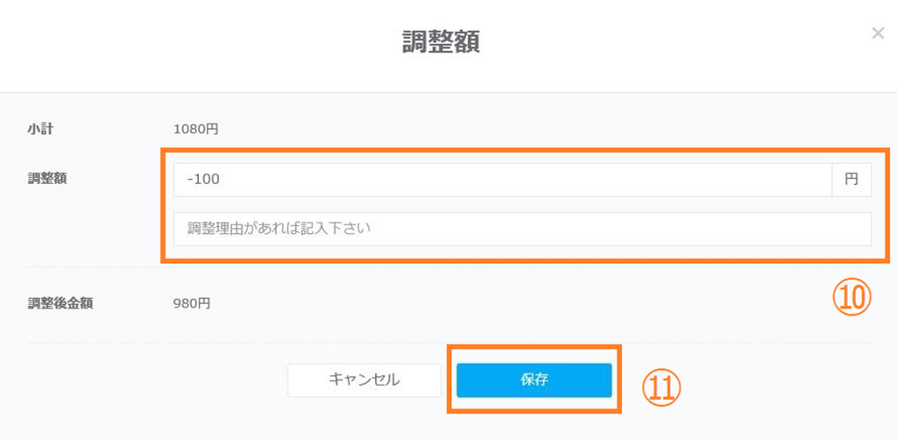Select the 1080円 subtotal value
897x440 pixels.
(x=195, y=129)
